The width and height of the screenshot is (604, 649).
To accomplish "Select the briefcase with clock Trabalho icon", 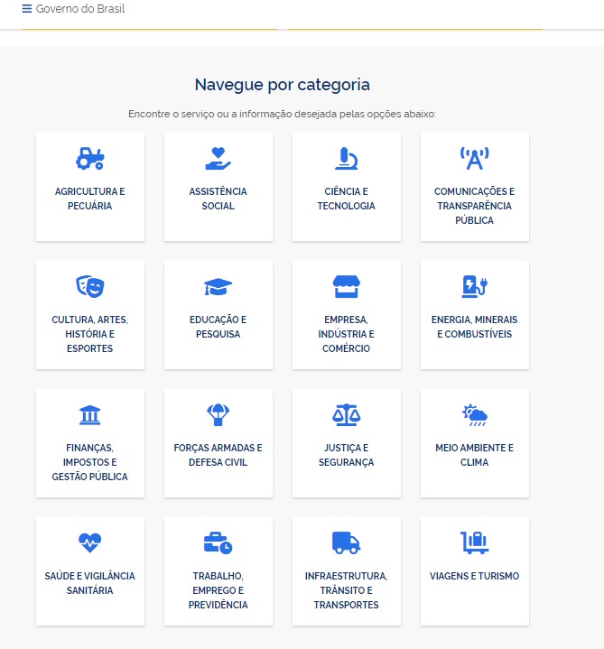I will point(218,542).
